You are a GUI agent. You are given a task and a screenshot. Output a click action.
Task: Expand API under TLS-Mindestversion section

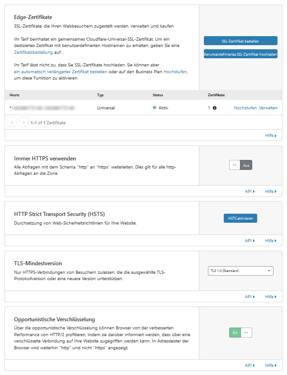pyautogui.click(x=249, y=296)
